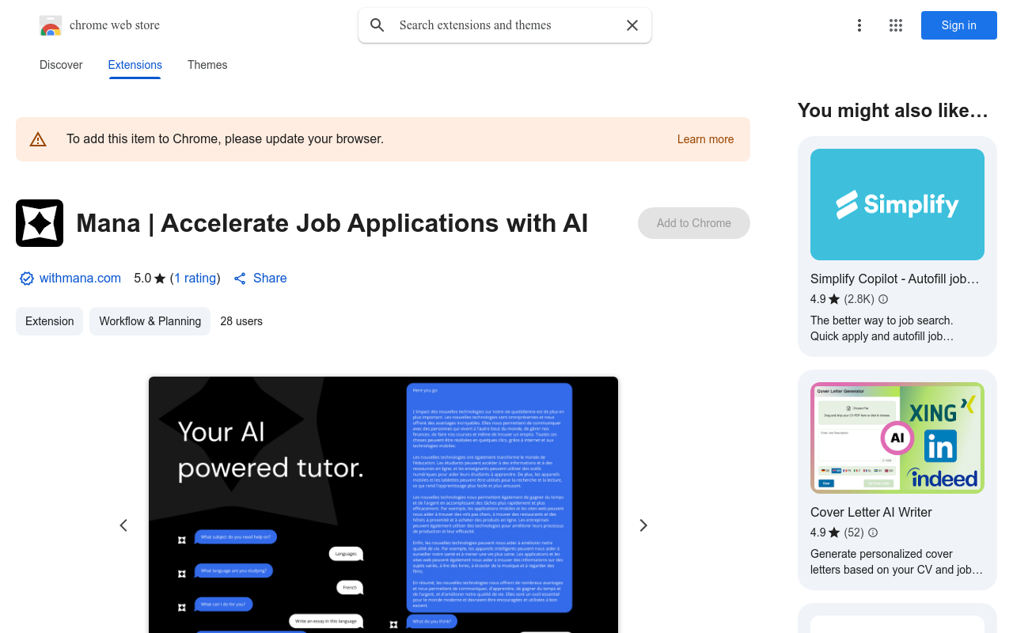Click the update your browser message
This screenshot has width=1013, height=633.
coord(226,139)
